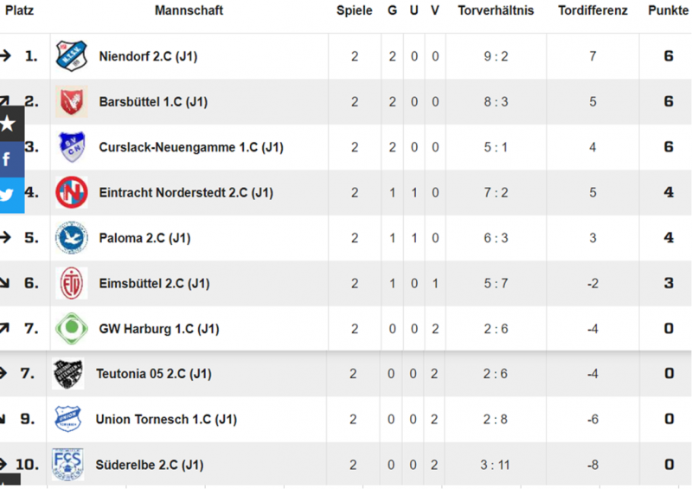Open Union Tornesch 1.C (J1) team page
Screen dimensions: 692x489
tap(166, 419)
